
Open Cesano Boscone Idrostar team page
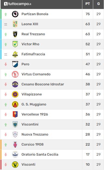click(x=43, y=84)
